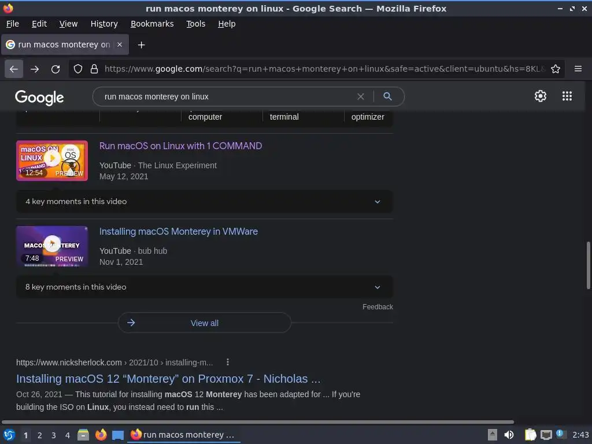Click the magnifier search button
Viewport: 592px width, 444px height.
coord(387,97)
